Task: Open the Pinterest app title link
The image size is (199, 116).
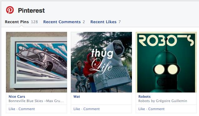Action: point(32,11)
